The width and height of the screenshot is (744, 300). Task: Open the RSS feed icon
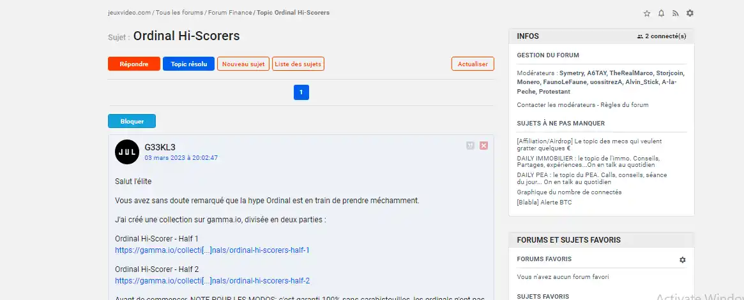pos(675,13)
